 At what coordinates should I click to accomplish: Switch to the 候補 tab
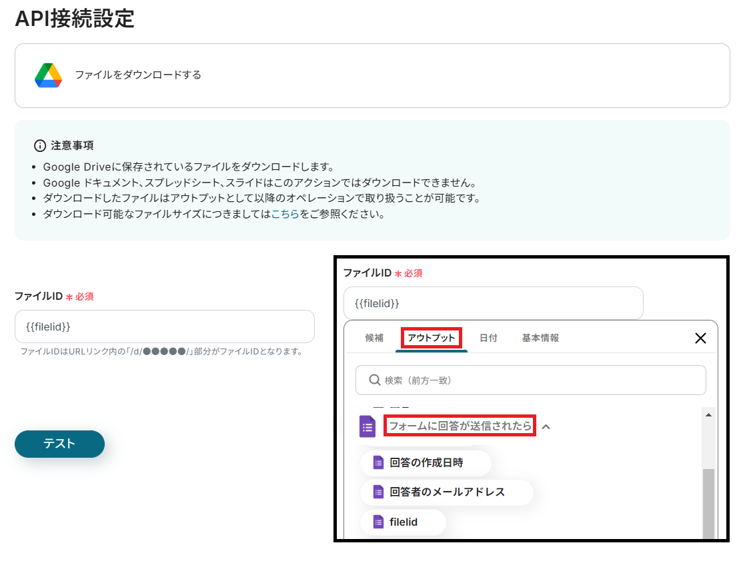point(374,338)
